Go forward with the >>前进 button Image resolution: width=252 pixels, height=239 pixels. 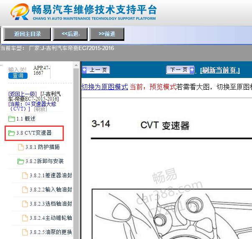pos(107,34)
